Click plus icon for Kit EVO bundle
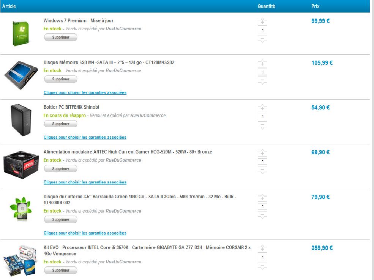The height and width of the screenshot is (280, 374). (262, 249)
